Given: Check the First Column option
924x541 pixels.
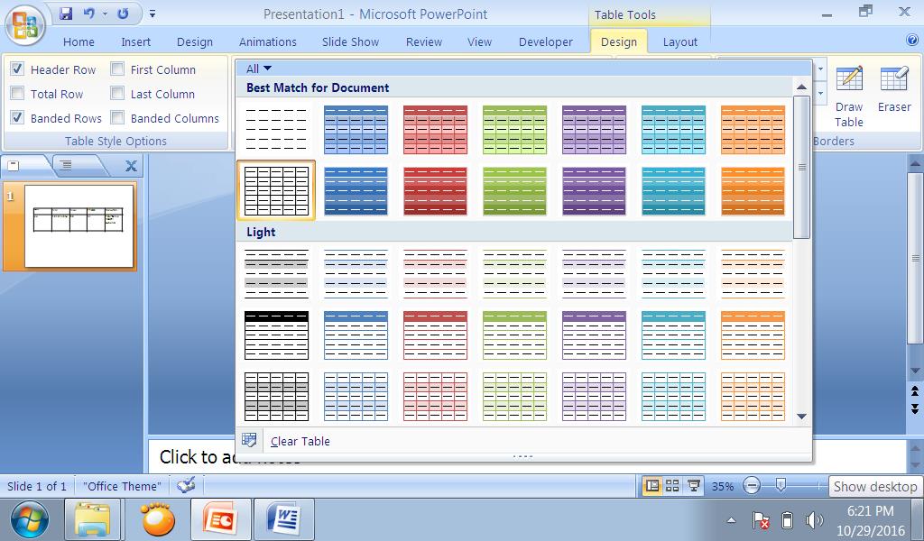Looking at the screenshot, I should tap(117, 69).
